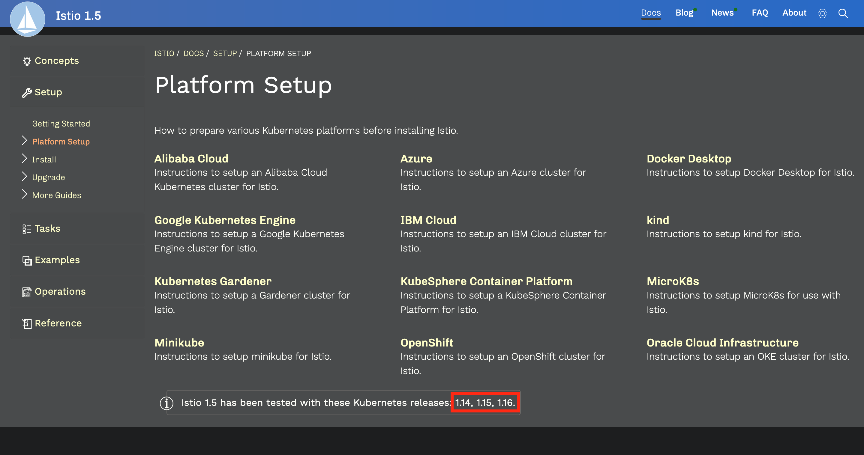This screenshot has width=864, height=455.
Task: Open the FAQ menu item
Action: 760,13
